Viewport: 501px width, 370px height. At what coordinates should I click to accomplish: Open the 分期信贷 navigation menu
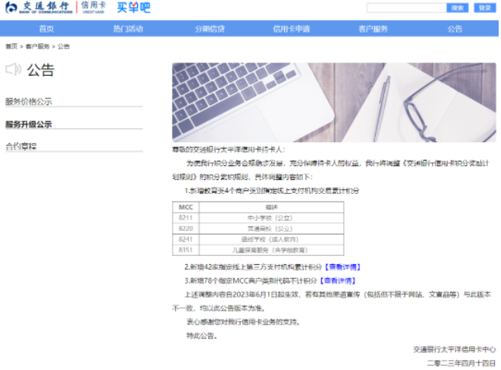[210, 29]
